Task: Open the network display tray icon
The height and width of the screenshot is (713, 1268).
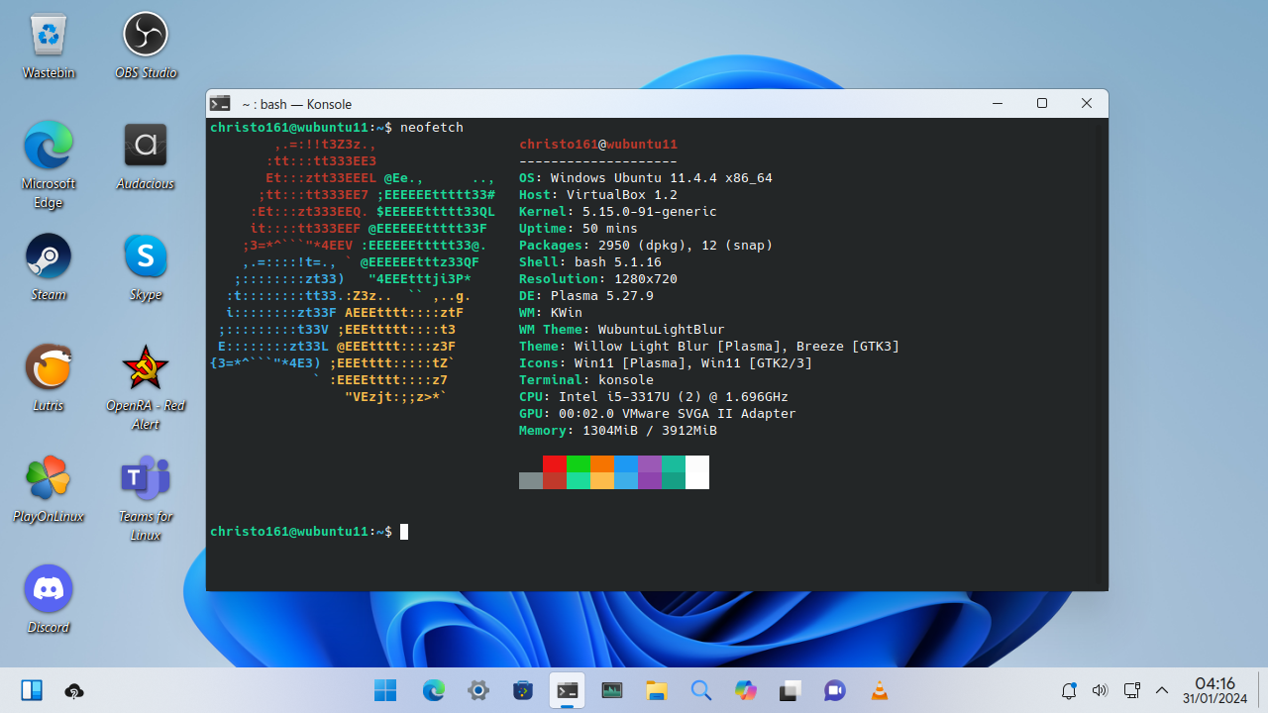Action: coord(1131,691)
